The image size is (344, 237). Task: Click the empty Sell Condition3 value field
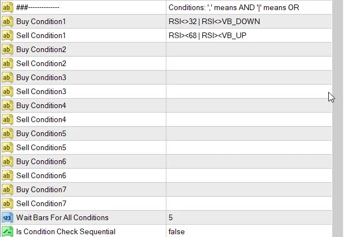point(247,91)
